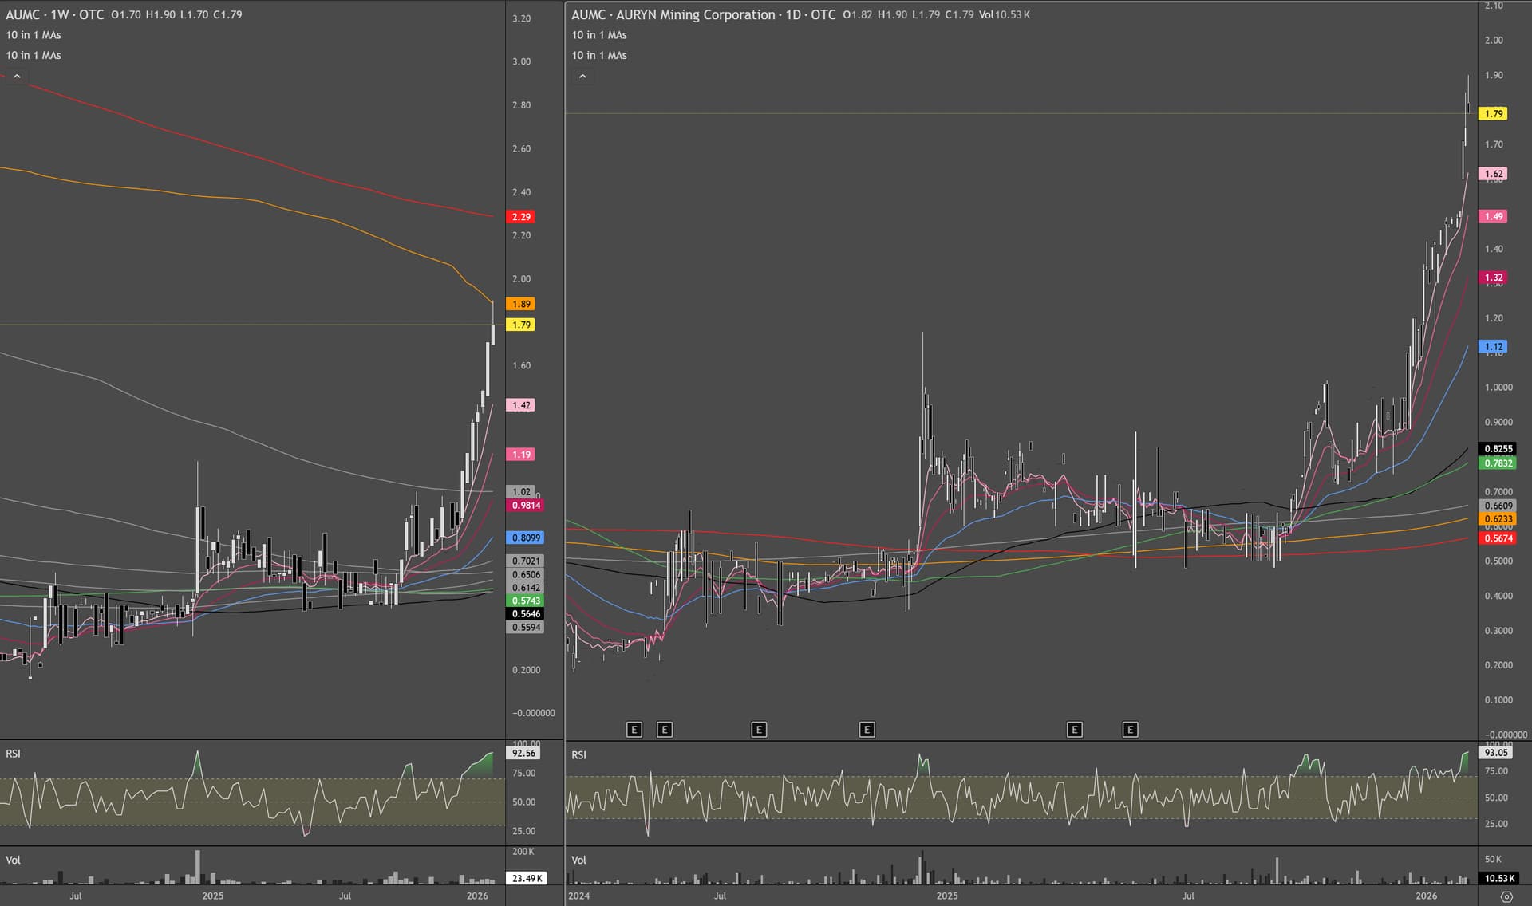This screenshot has height=906, width=1532.
Task: Select the AURYN Mining Corporation daily chart title
Action: [704, 14]
